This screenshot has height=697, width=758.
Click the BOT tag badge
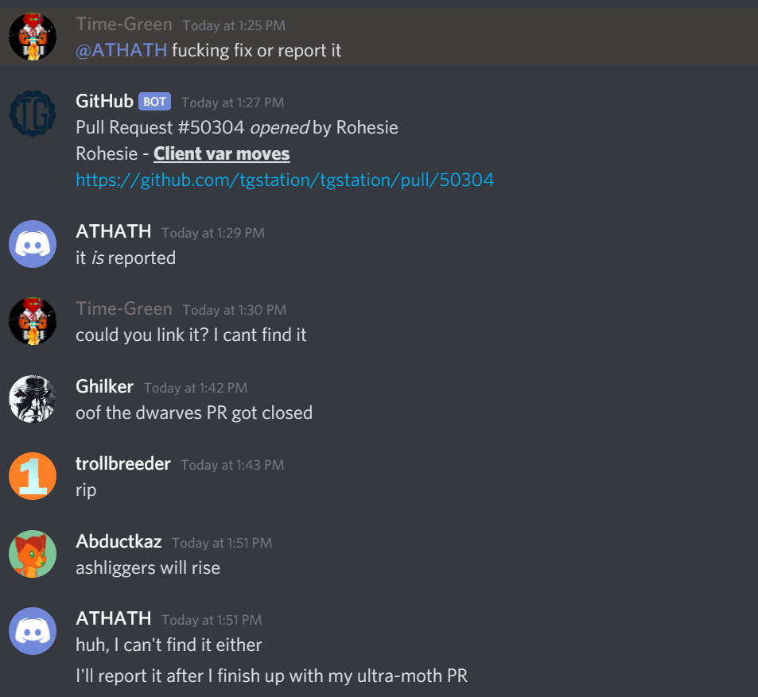(x=154, y=102)
